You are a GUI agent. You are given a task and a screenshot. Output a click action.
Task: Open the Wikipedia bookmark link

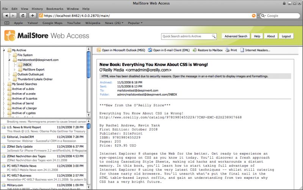(x=93, y=23)
